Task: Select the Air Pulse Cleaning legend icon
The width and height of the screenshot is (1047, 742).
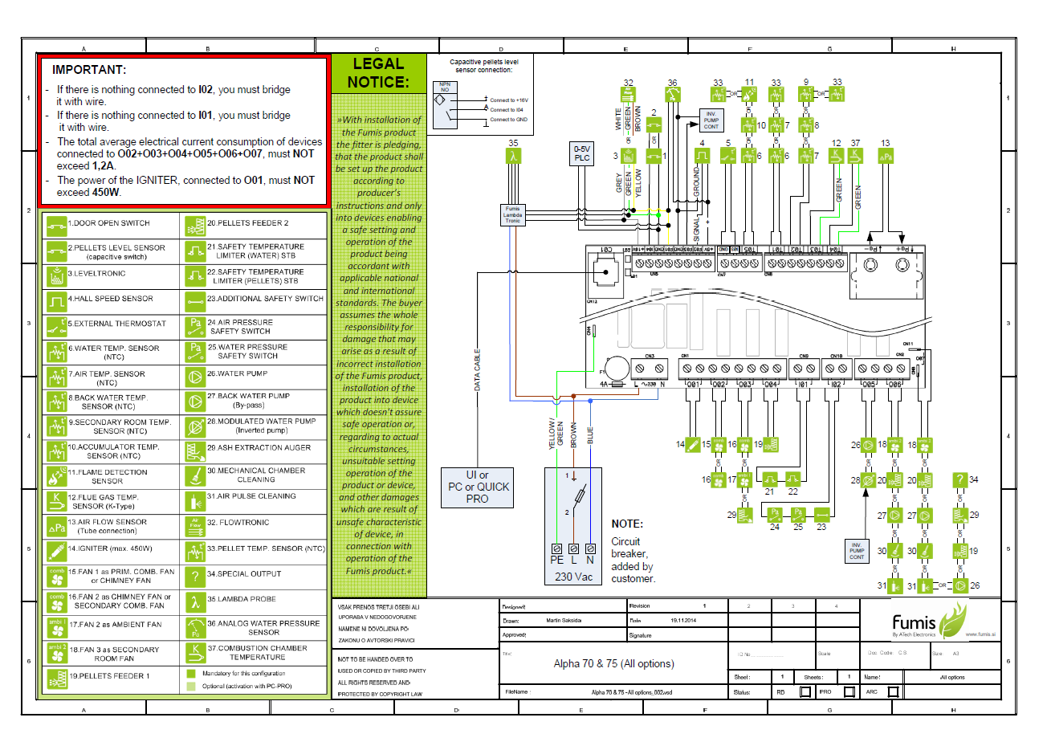Action: (194, 500)
